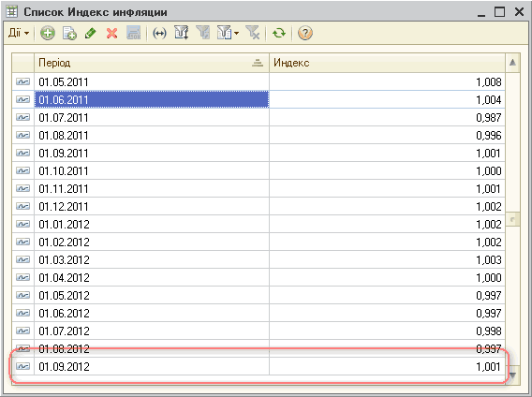
Task: Open the history icon in toolbar
Action: [x=133, y=34]
